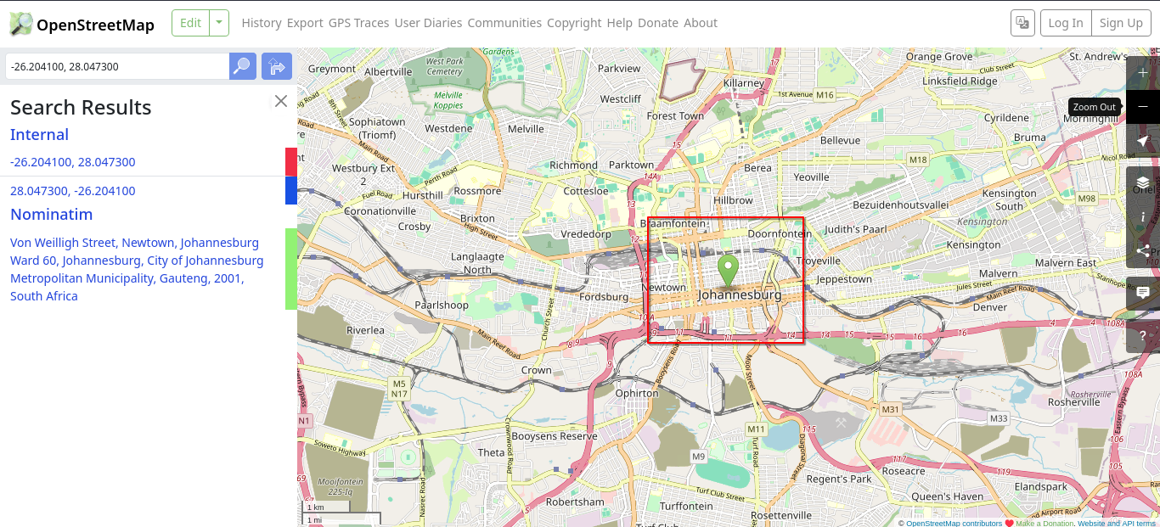Click the language translate icon in header

pos(1022,23)
